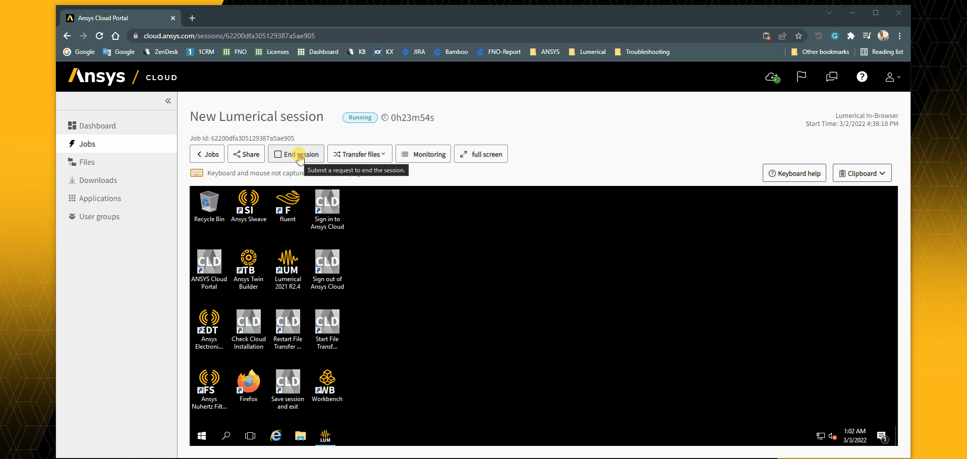967x459 pixels.
Task: Launch Internet Explorer from remote taskbar
Action: 275,436
